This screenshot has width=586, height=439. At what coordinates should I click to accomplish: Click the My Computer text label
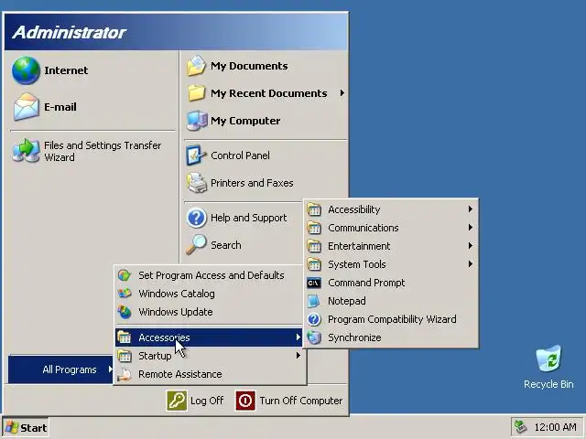coord(245,121)
